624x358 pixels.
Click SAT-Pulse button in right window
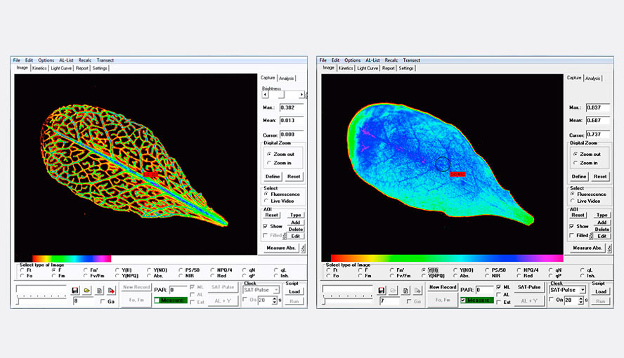[x=528, y=287]
